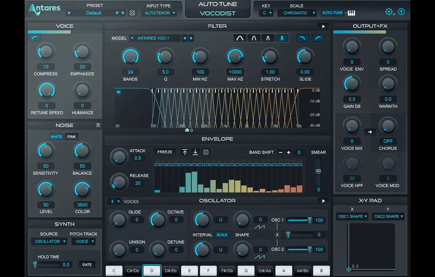
Task: Randomize envelope bands with the dice icon
Action: click(206, 152)
